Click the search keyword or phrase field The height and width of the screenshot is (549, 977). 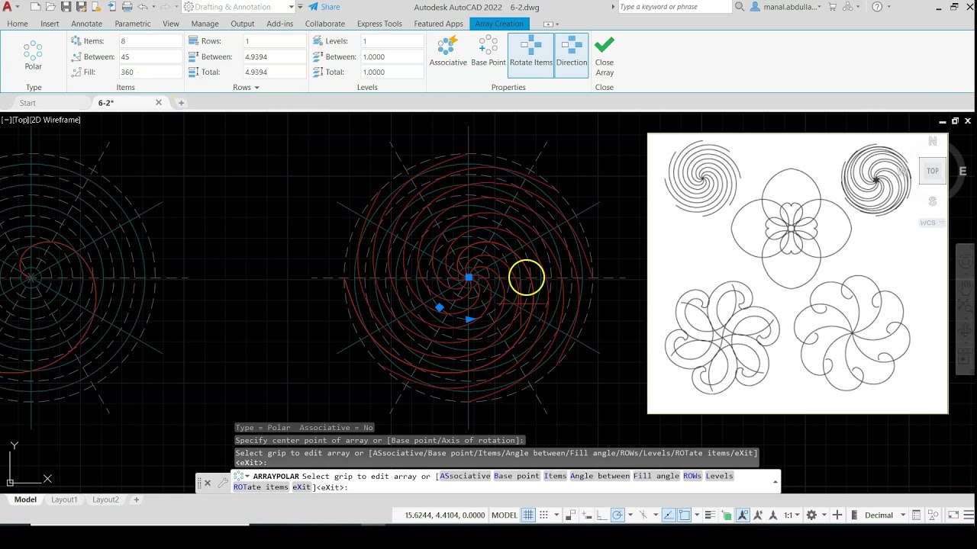point(674,7)
